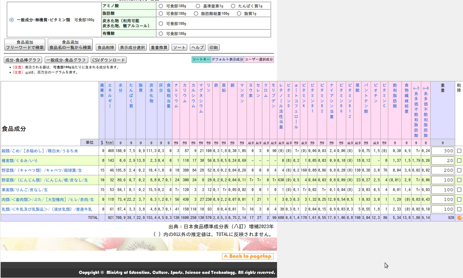Screen dimensions: 463x278
Task: Click the Back to pagetop arrow link
Action: [248, 256]
